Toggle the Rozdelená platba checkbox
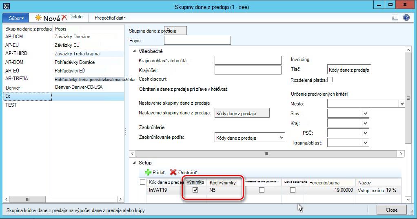 tap(330, 80)
